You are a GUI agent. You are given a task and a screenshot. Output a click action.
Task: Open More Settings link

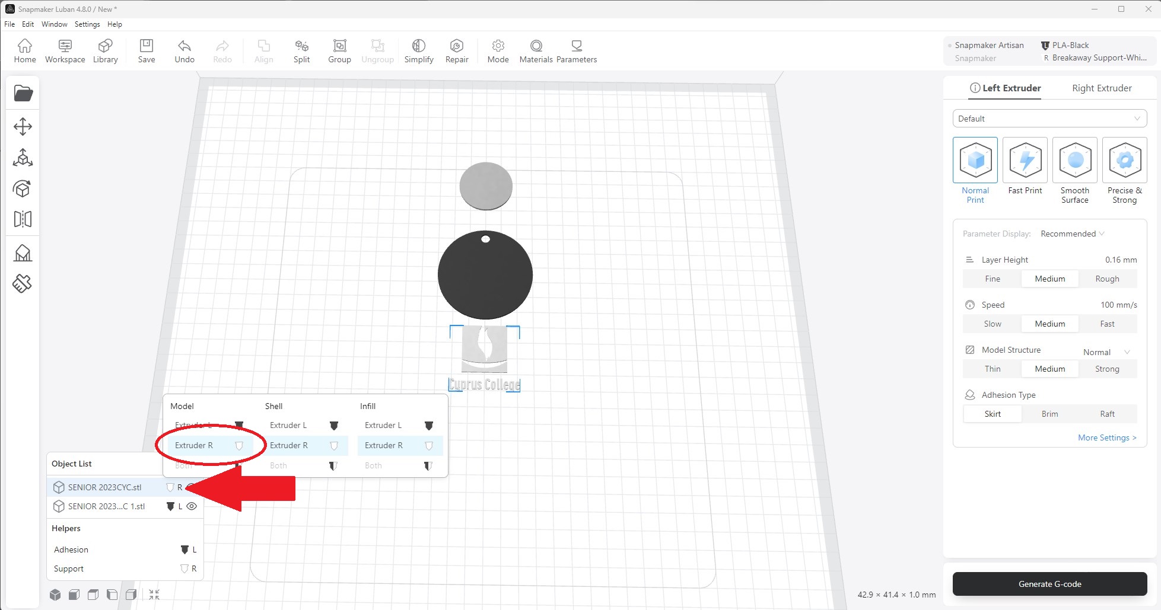click(x=1106, y=437)
